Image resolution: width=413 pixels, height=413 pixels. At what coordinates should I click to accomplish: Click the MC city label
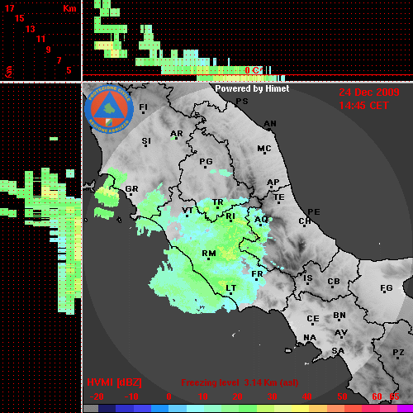[x=264, y=149]
